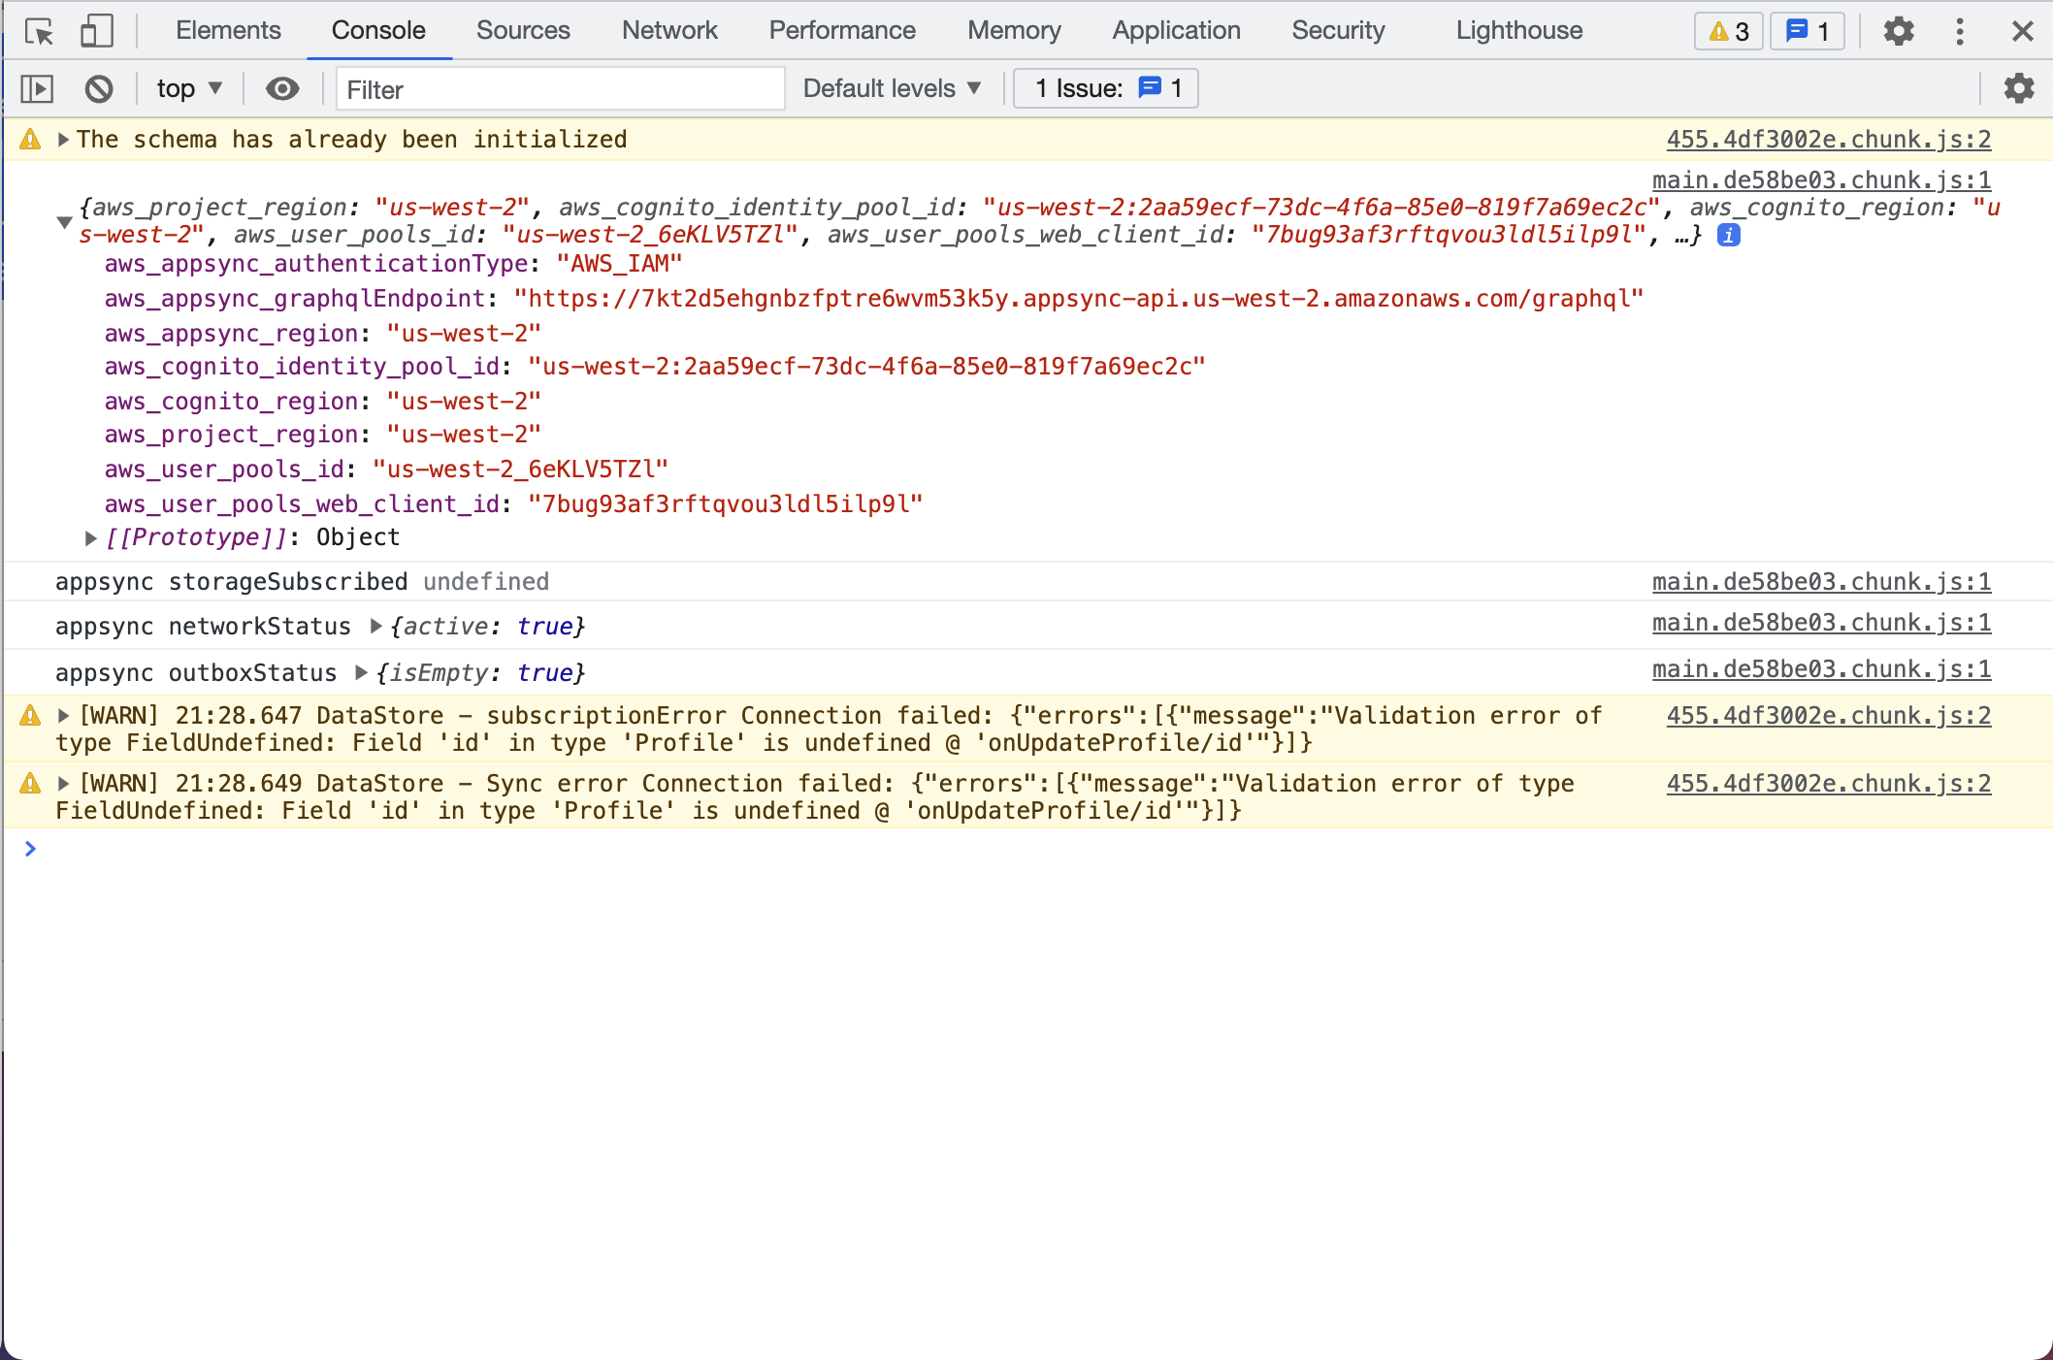View the 3 warnings badge

(1728, 31)
